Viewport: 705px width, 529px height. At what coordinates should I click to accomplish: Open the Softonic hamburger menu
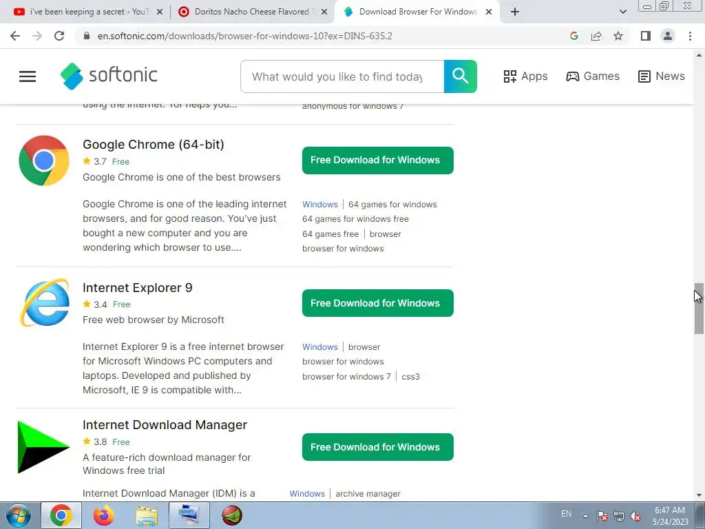(28, 76)
